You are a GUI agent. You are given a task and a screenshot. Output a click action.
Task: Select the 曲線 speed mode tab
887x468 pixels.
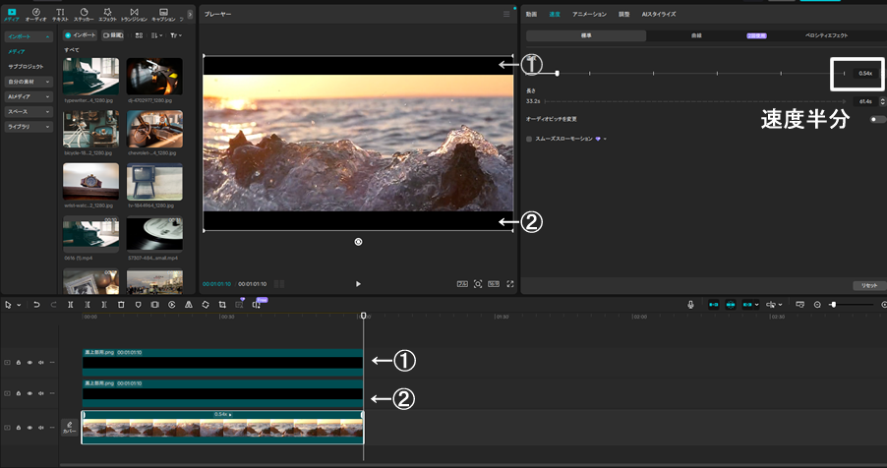click(x=696, y=35)
